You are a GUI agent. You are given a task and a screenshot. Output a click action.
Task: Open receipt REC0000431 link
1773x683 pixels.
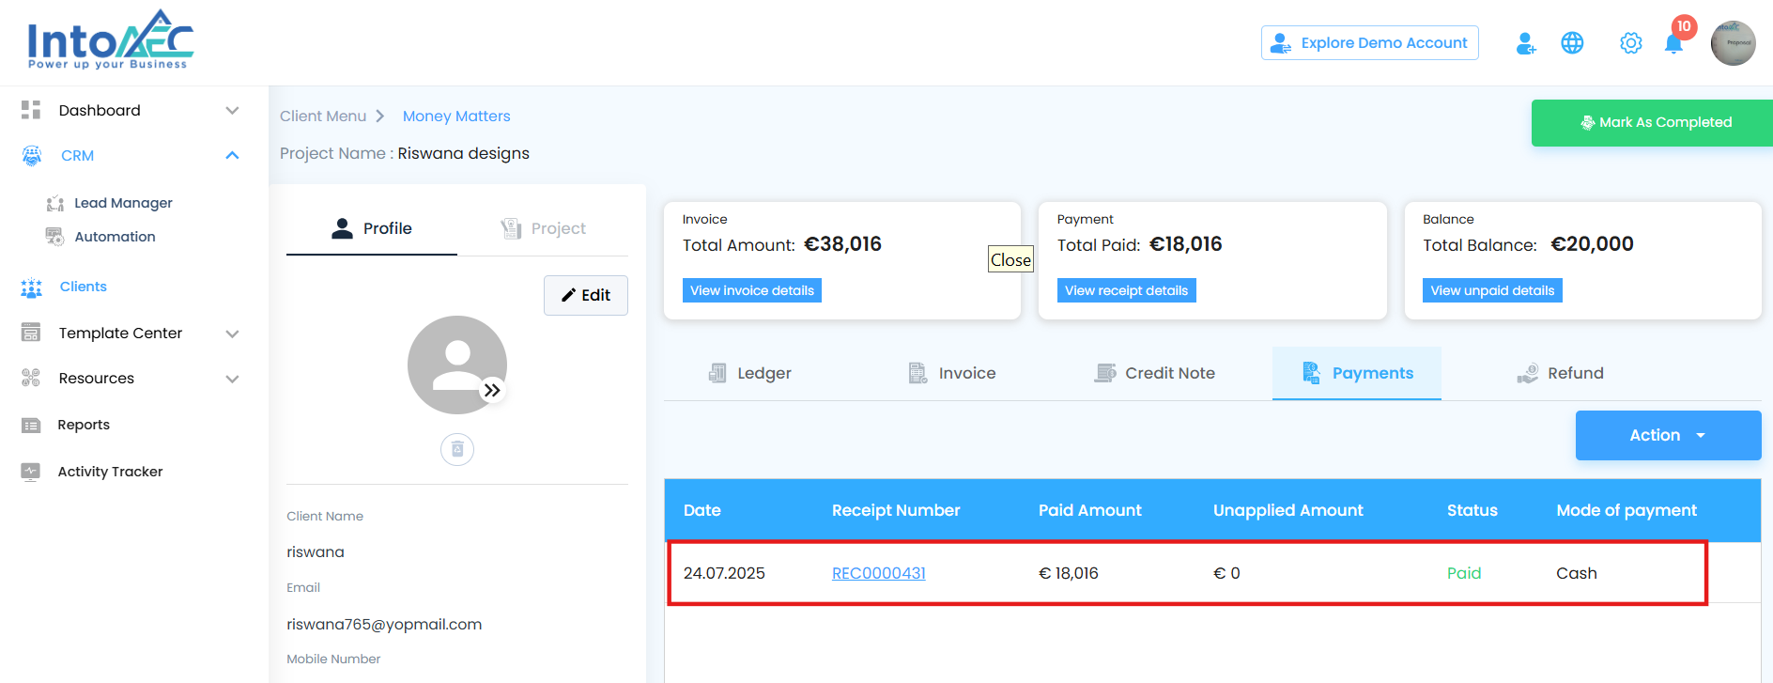[878, 573]
